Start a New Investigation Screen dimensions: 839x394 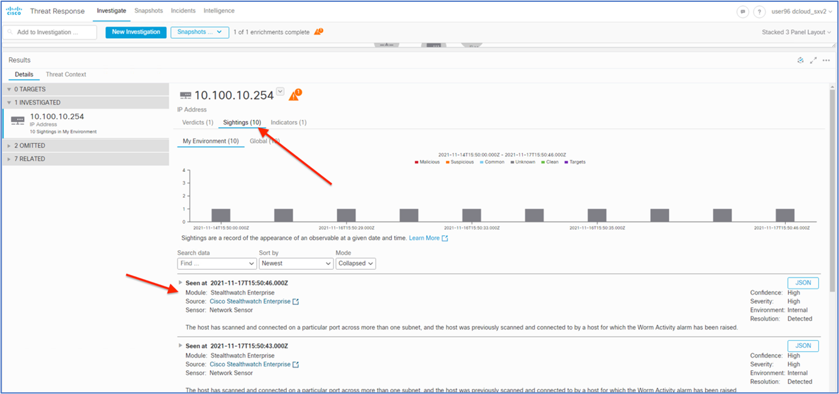click(136, 32)
